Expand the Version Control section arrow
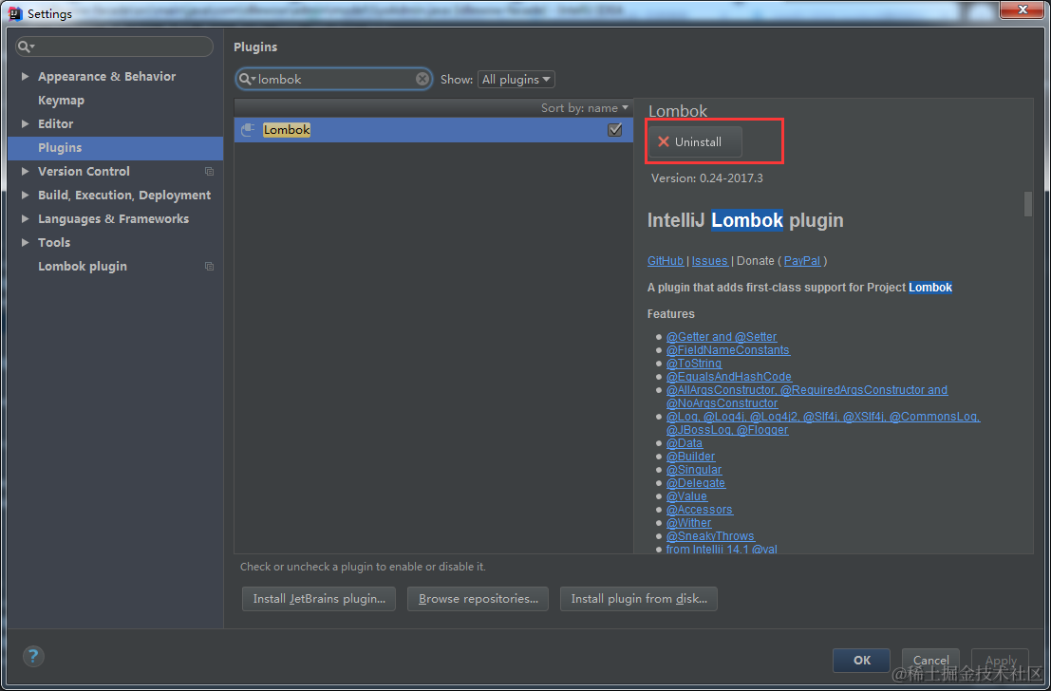1051x691 pixels. pyautogui.click(x=25, y=172)
